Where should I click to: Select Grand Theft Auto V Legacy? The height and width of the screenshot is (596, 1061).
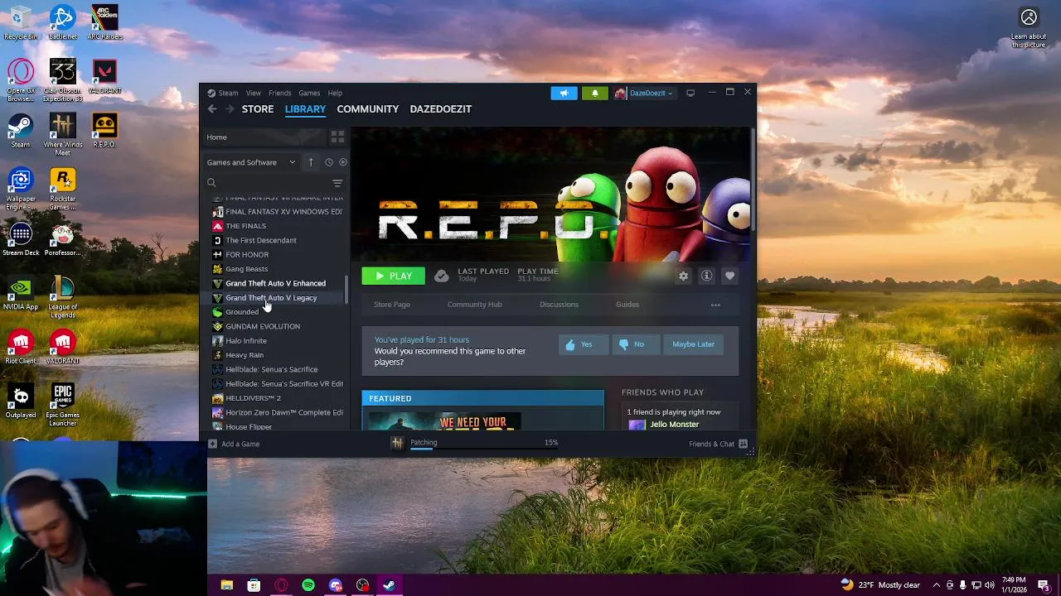[x=271, y=298]
